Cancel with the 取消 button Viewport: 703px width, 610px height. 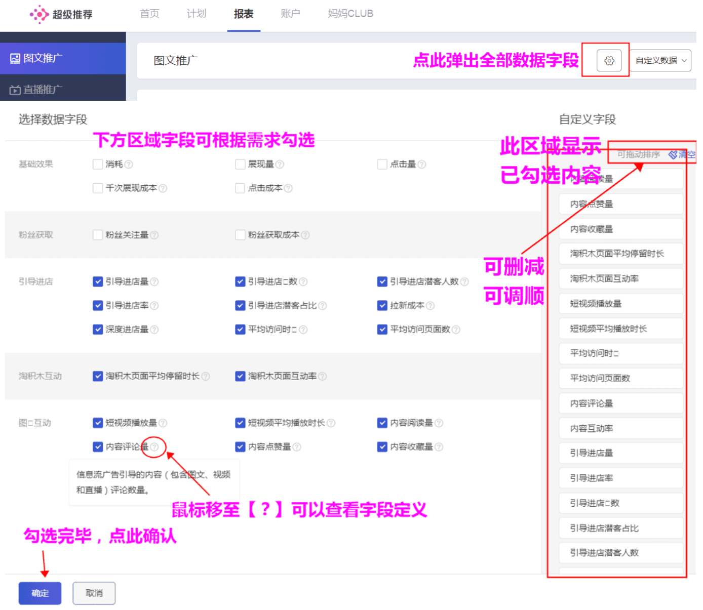pyautogui.click(x=94, y=593)
